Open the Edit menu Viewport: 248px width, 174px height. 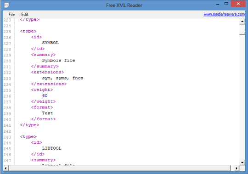click(x=25, y=15)
